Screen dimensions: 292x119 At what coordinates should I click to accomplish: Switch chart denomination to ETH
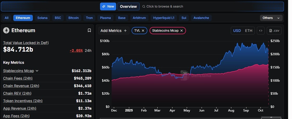[248, 31]
